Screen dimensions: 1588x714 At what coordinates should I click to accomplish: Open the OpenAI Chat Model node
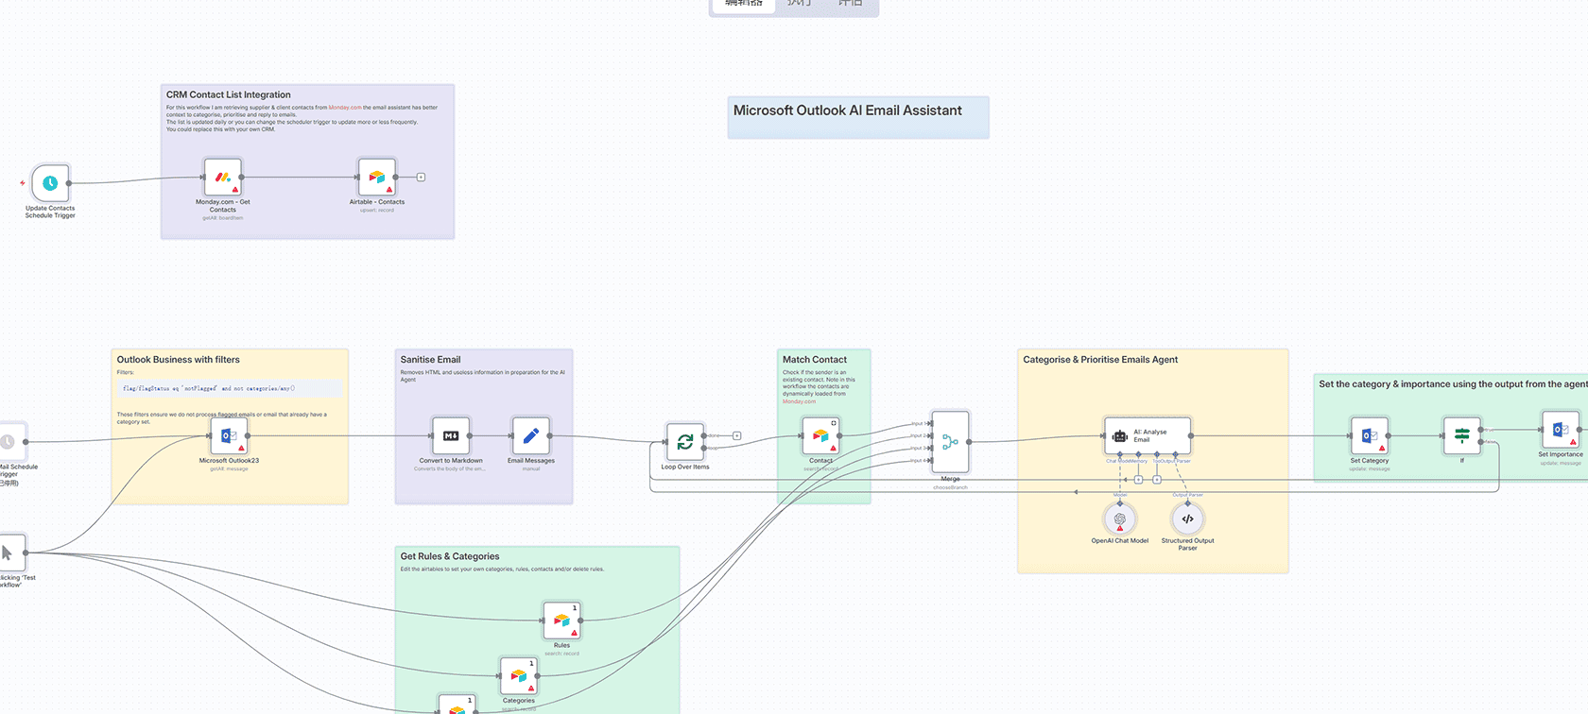click(1120, 518)
